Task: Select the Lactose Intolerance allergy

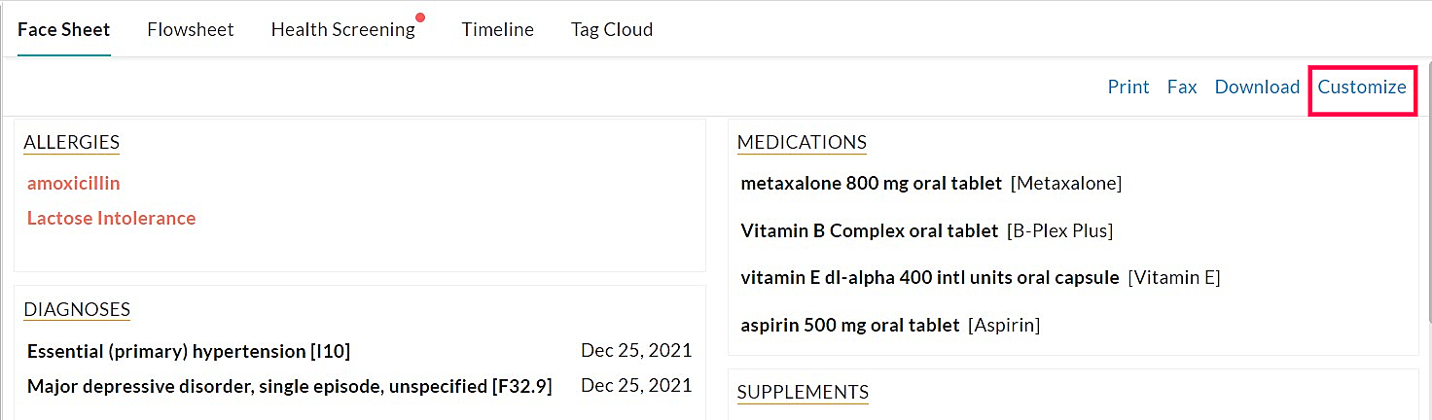Action: [x=111, y=218]
